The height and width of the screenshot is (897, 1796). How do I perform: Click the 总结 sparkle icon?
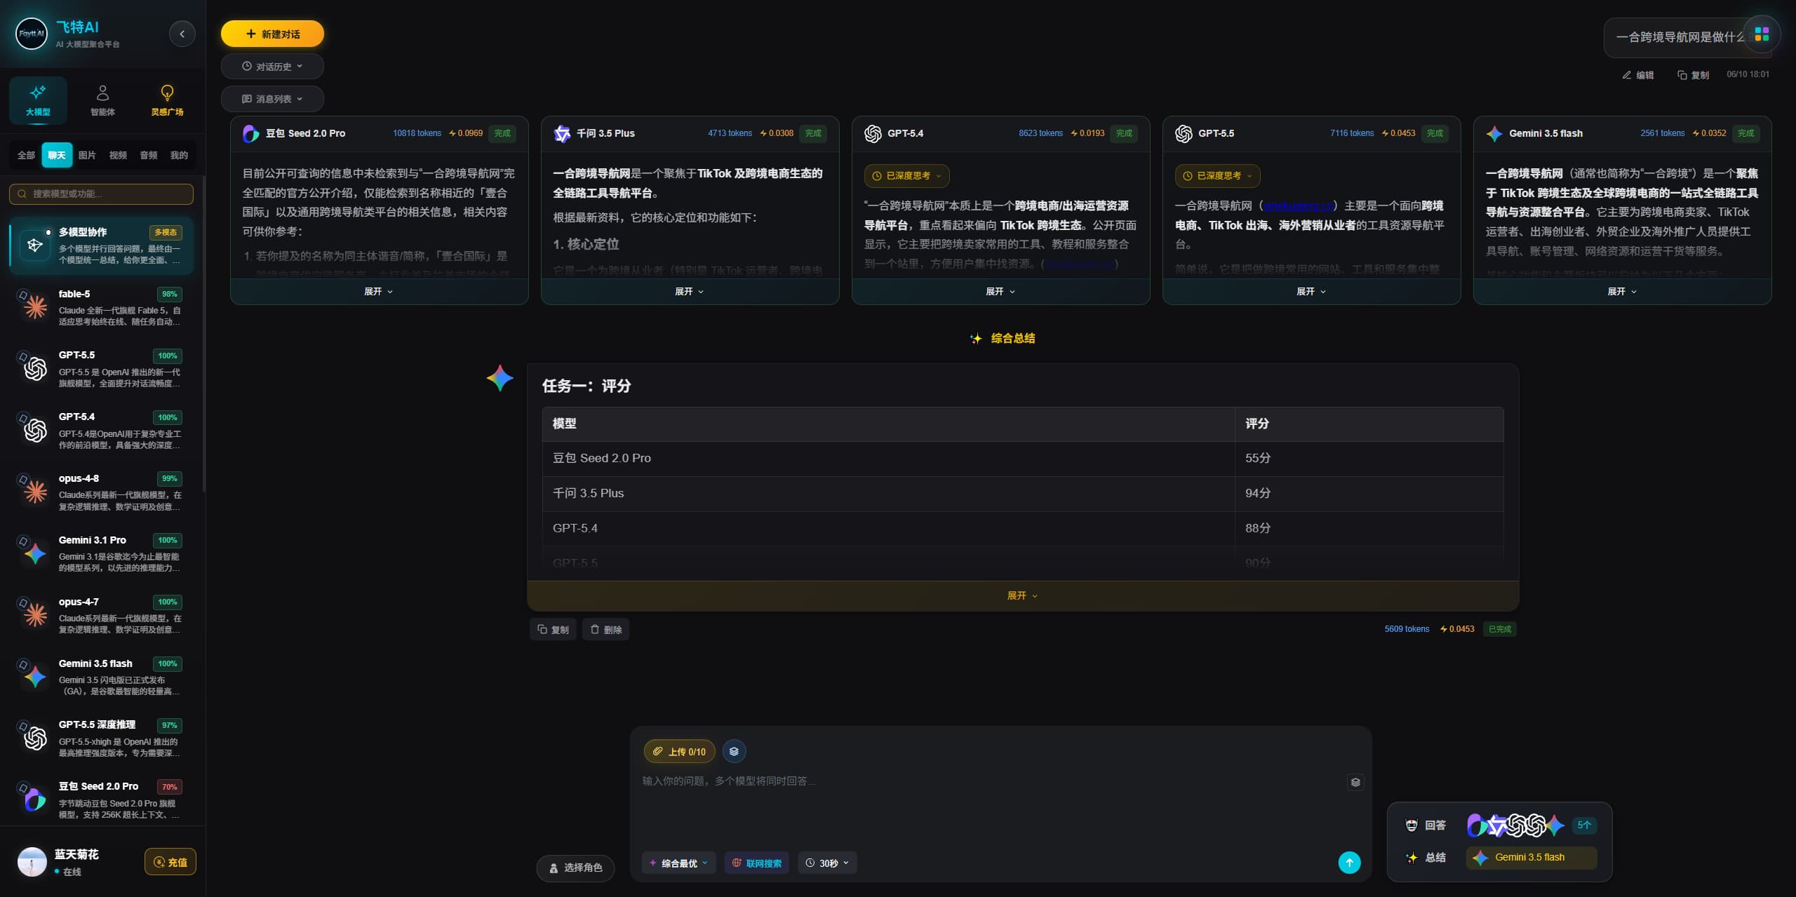1412,857
